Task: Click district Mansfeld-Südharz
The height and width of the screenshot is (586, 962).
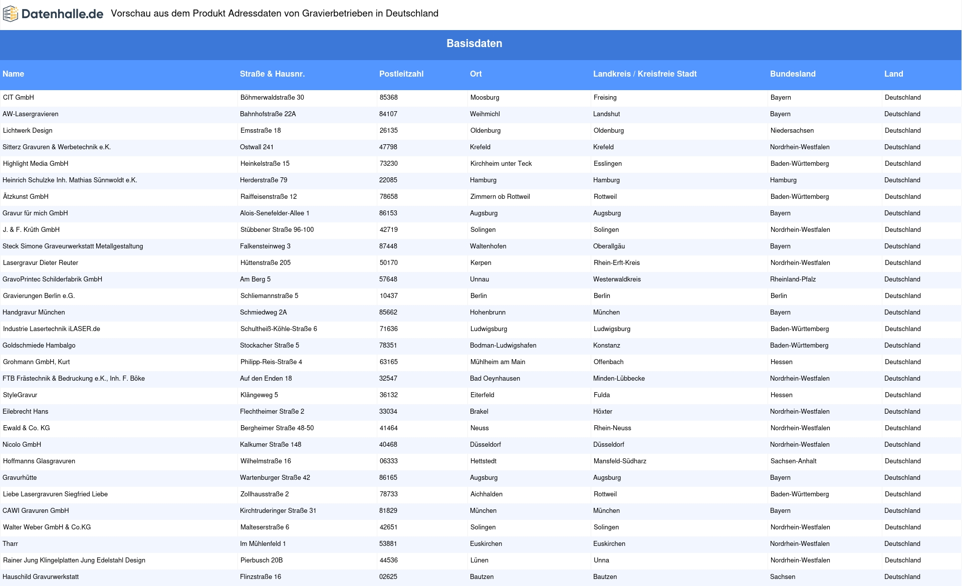Action: point(620,461)
